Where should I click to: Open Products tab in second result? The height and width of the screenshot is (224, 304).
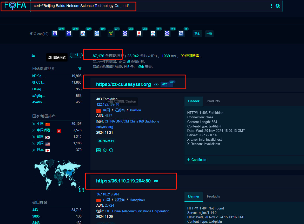point(213,196)
